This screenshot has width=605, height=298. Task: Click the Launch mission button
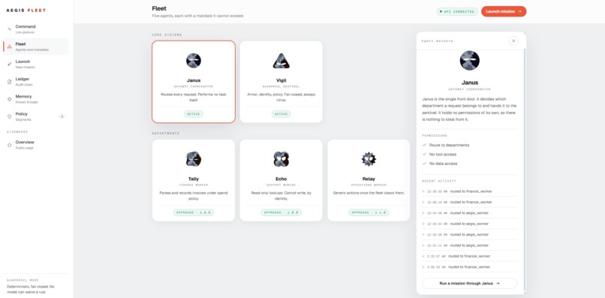click(x=504, y=11)
